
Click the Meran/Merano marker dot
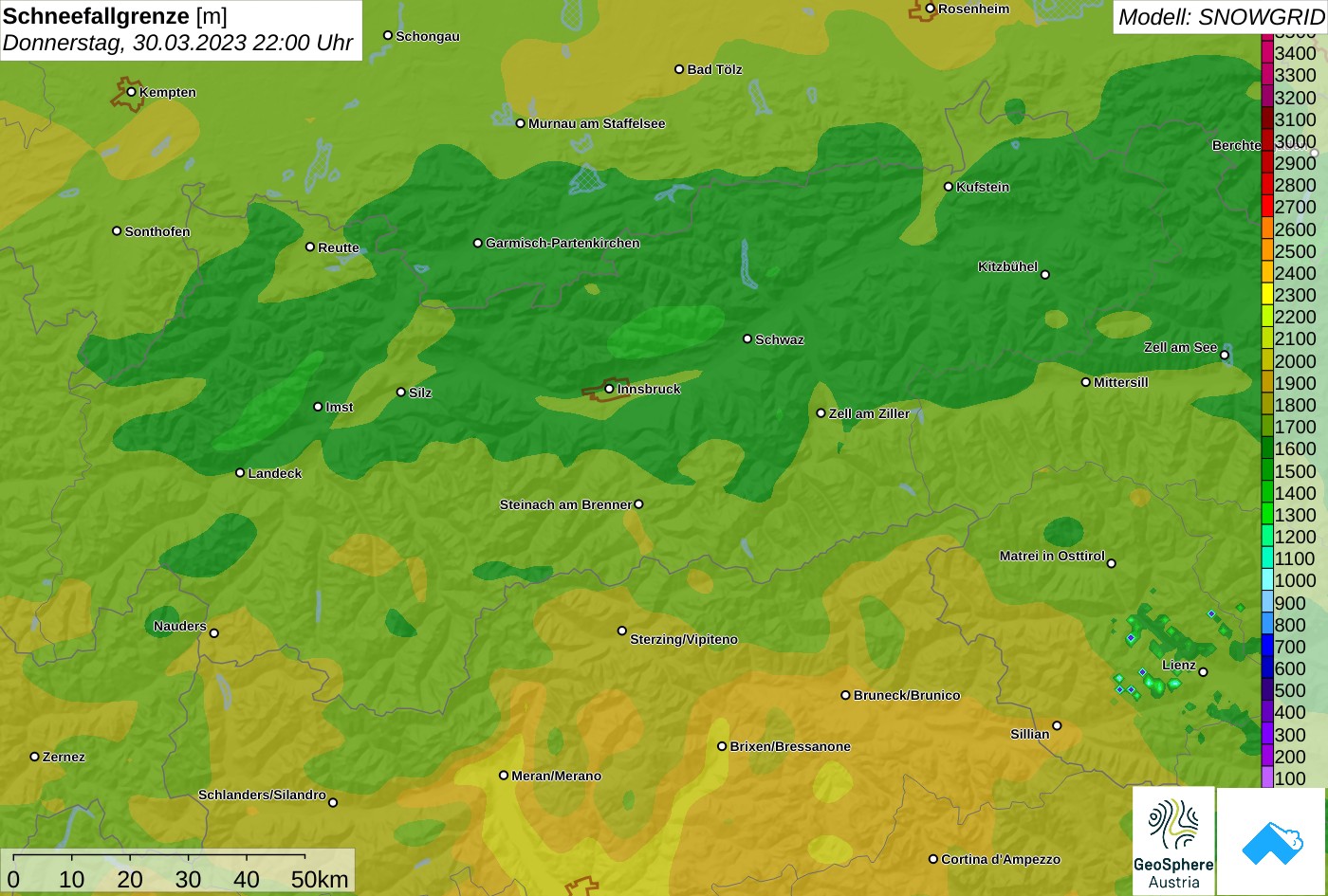point(504,776)
